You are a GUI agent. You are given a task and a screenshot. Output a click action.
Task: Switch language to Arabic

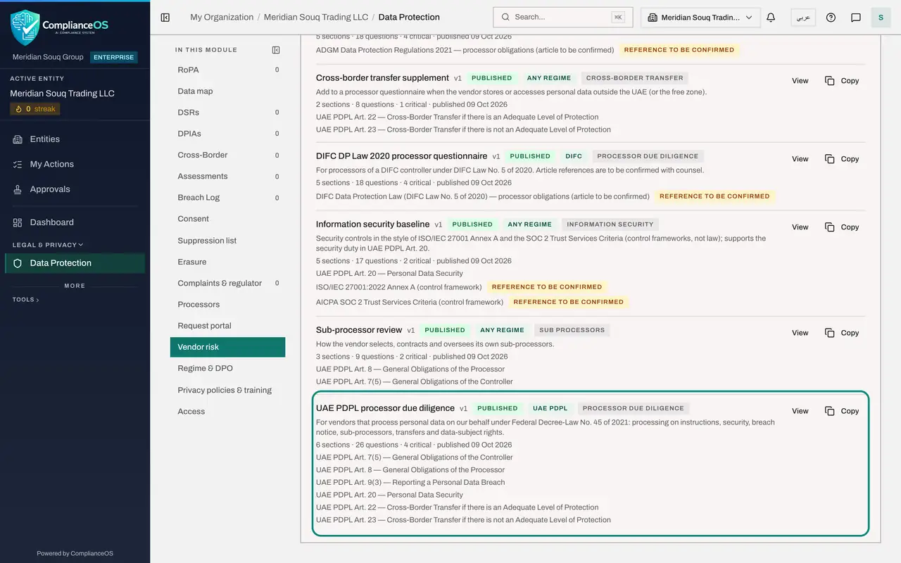coord(803,18)
